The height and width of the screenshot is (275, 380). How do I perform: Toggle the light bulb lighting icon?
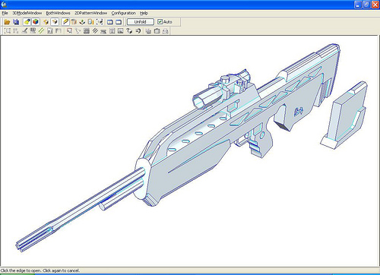point(27,22)
